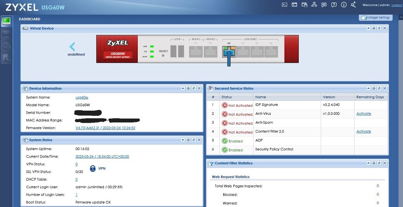Refresh the Secured Service Status widget
Image resolution: width=403 pixels, height=207 pixels.
point(379,88)
